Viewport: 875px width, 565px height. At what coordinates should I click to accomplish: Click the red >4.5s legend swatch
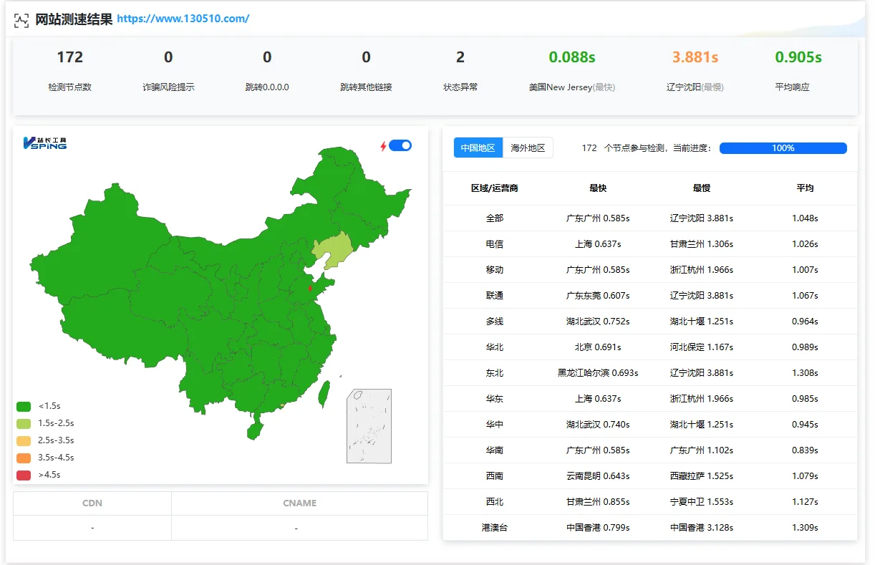[x=24, y=475]
